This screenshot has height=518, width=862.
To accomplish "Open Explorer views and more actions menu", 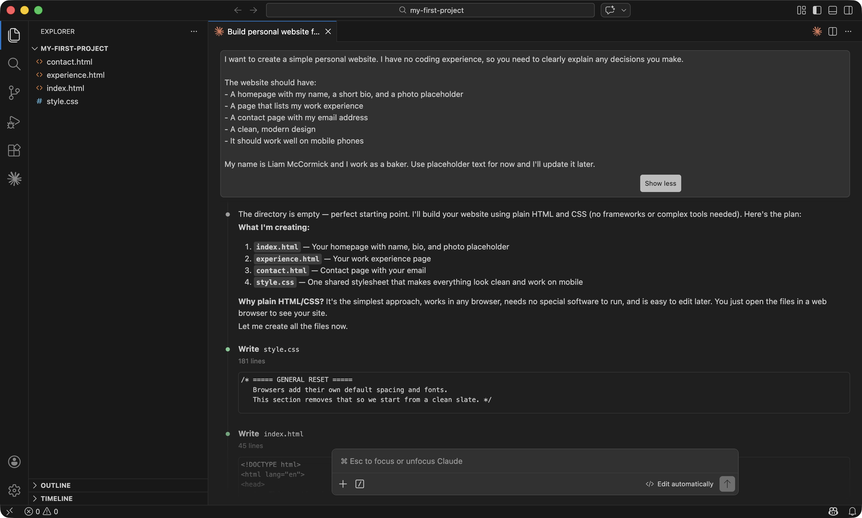I will click(x=194, y=31).
